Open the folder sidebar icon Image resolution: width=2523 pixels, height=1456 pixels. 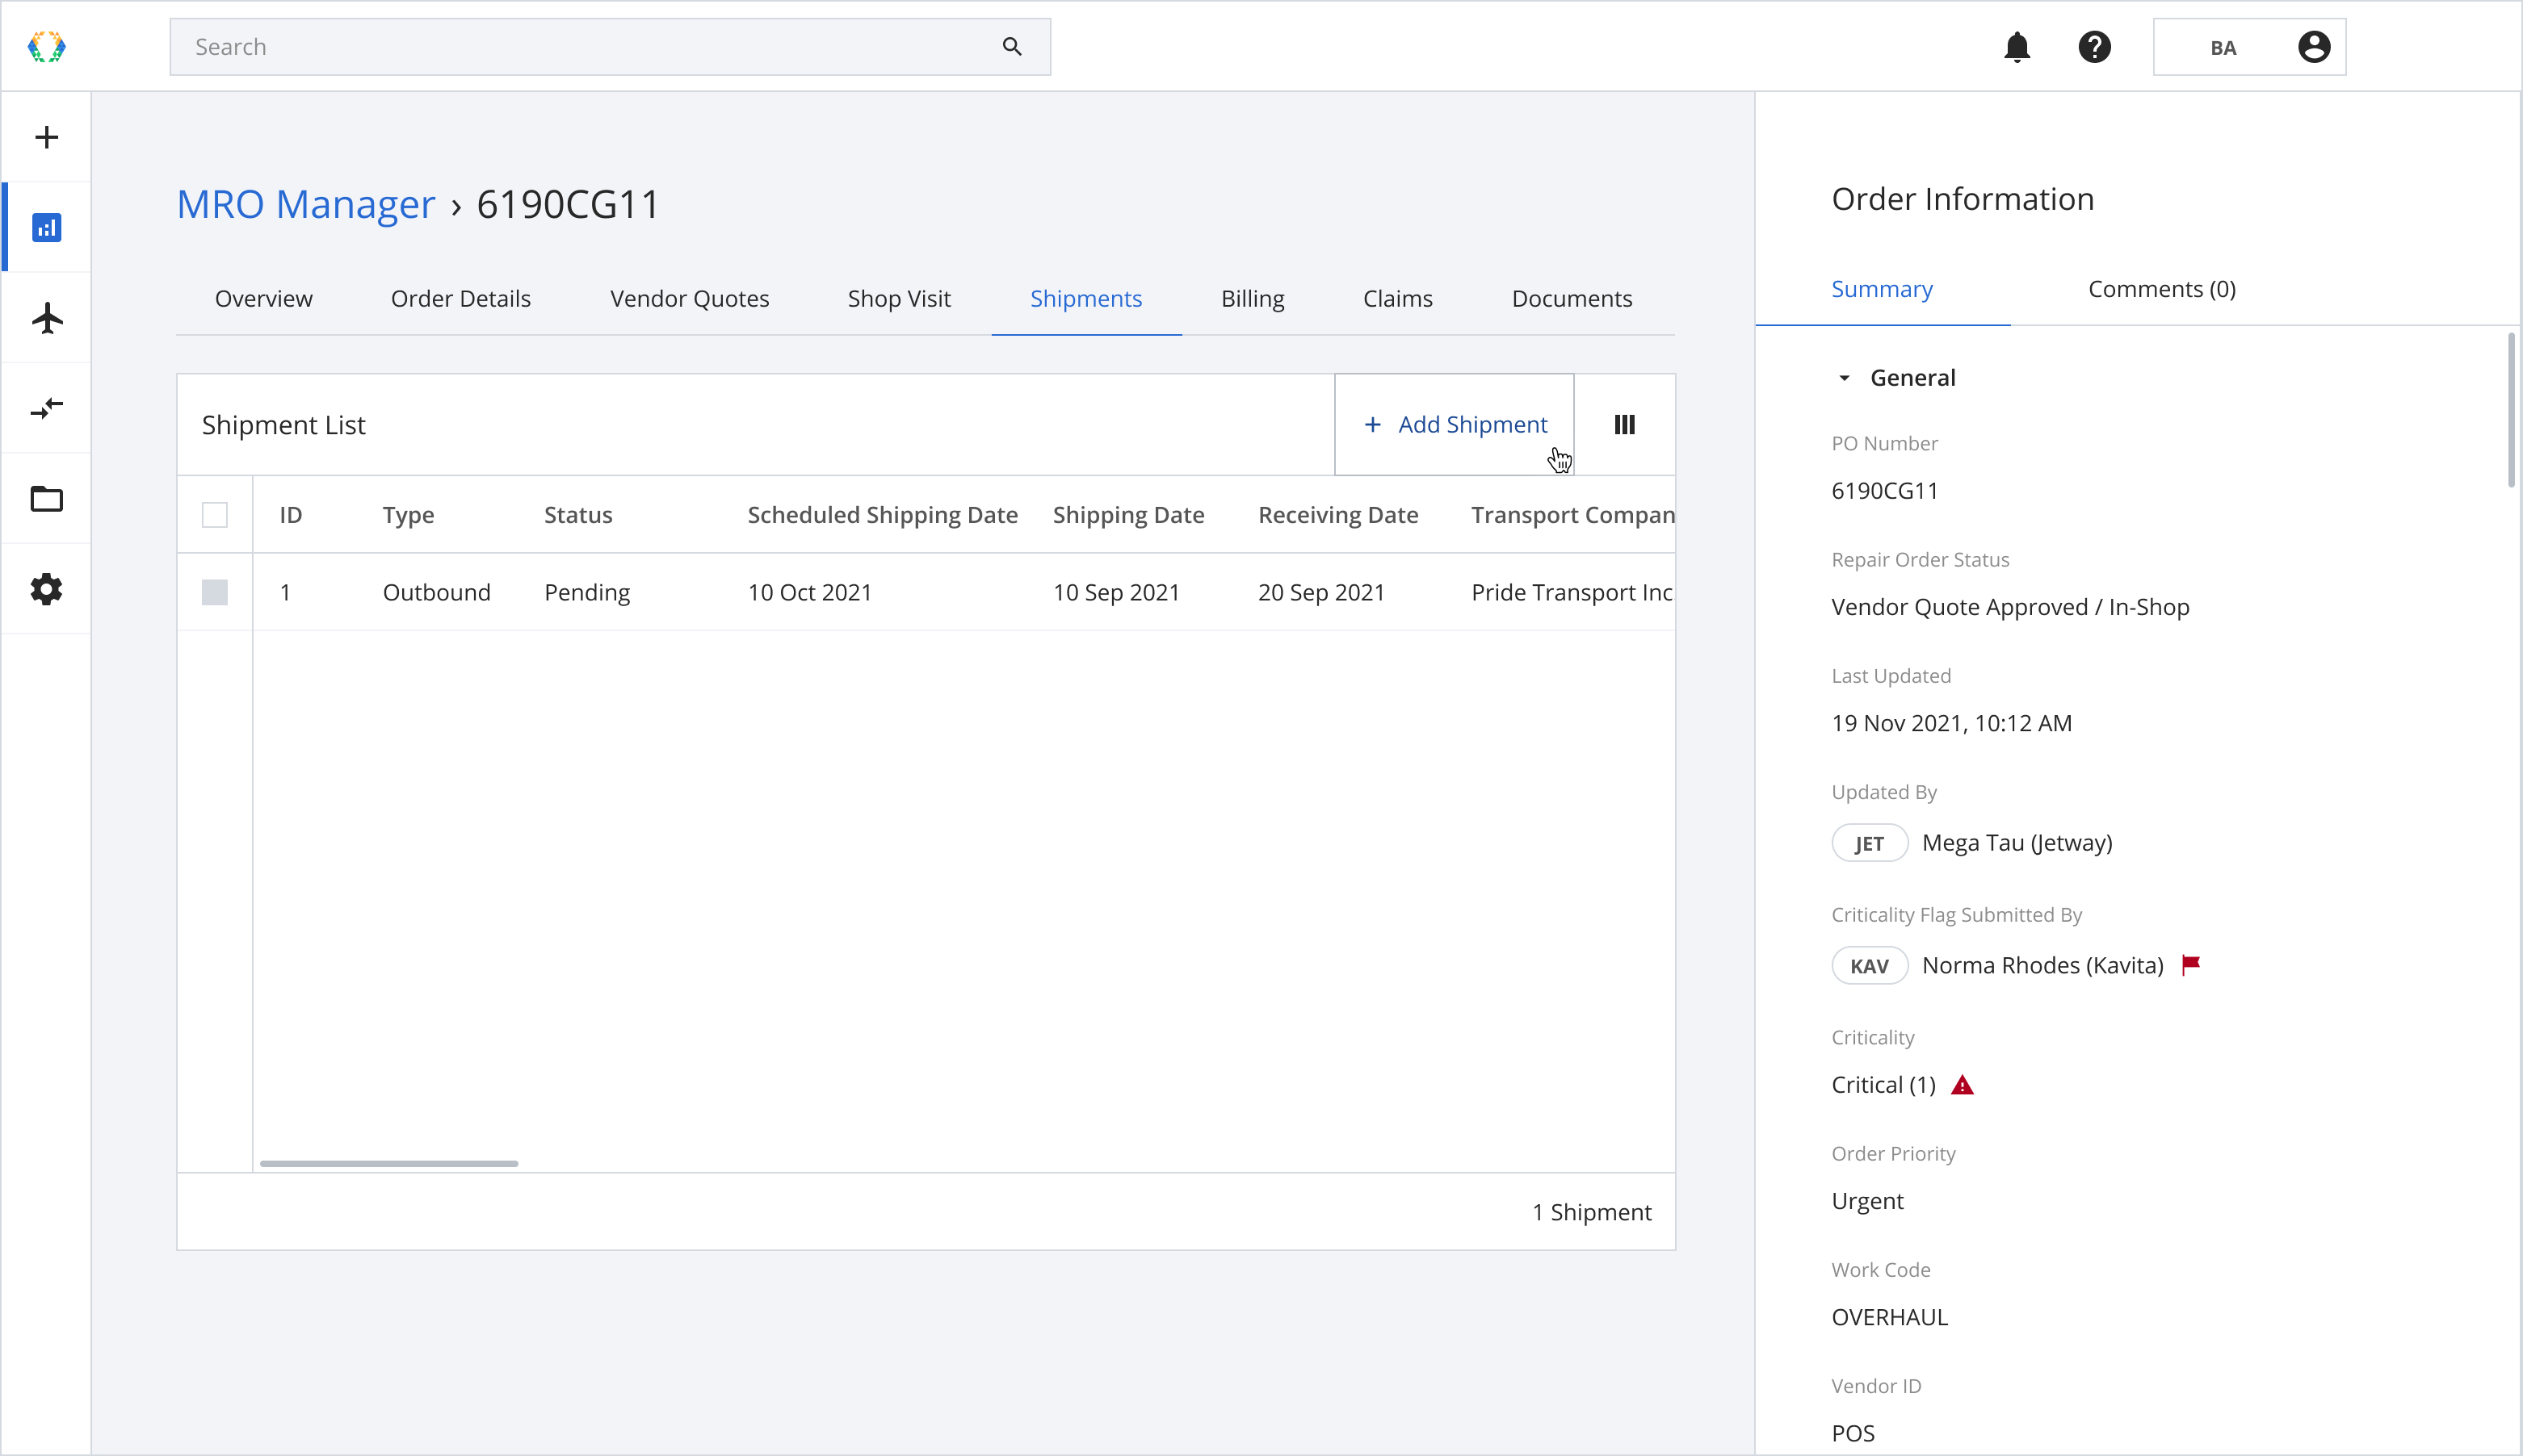coord(46,498)
